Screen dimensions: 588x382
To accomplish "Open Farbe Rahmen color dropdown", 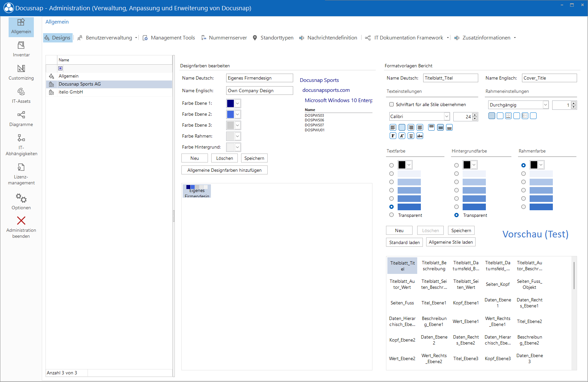I will tap(237, 136).
